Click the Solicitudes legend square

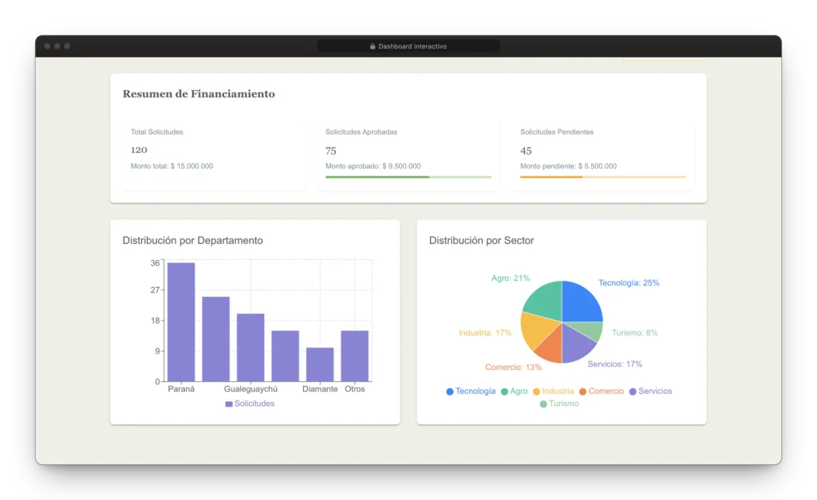tap(229, 404)
